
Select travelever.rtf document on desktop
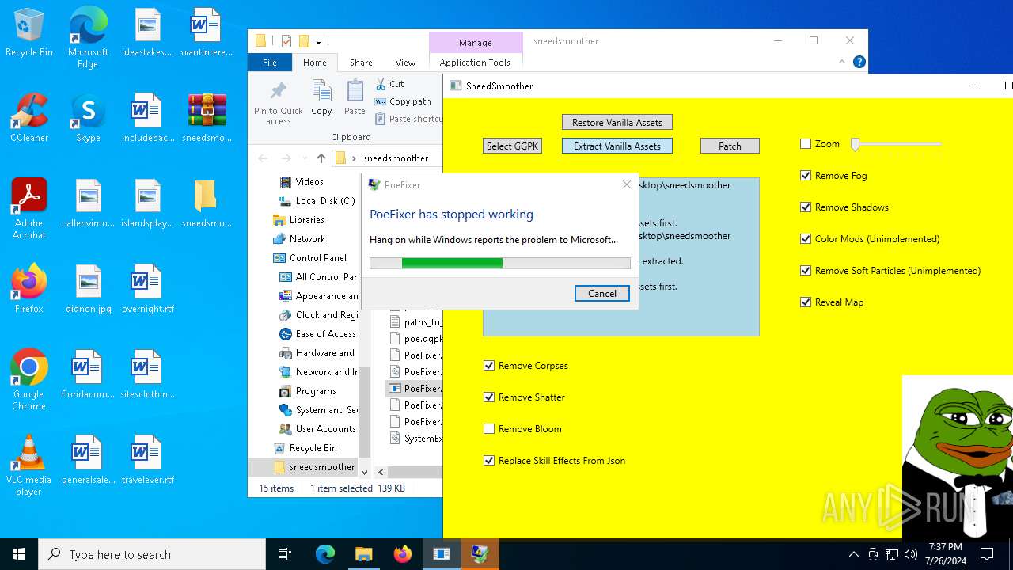pyautogui.click(x=147, y=460)
